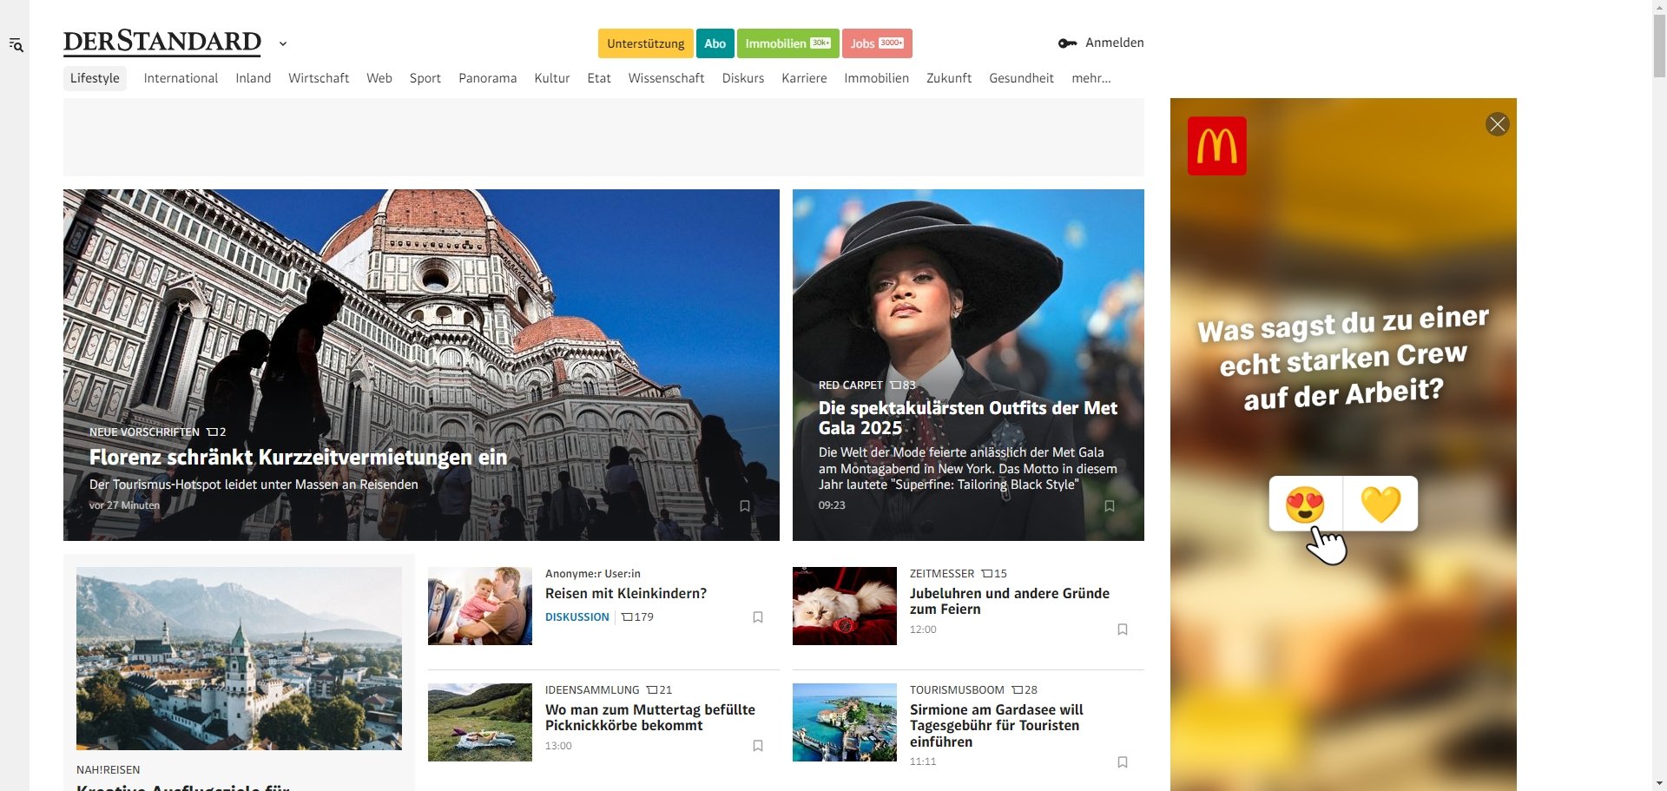Dismiss the McDonald's ad with the X

1496,124
